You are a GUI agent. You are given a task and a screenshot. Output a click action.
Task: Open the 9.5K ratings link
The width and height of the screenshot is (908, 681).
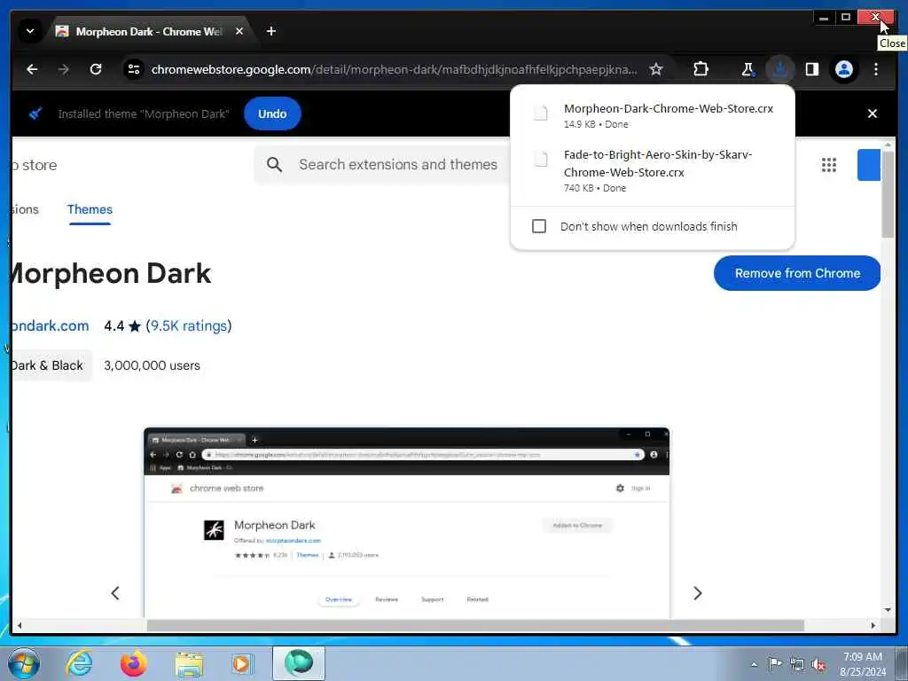189,326
